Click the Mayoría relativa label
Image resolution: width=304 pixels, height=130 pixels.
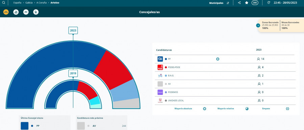(x=226, y=109)
